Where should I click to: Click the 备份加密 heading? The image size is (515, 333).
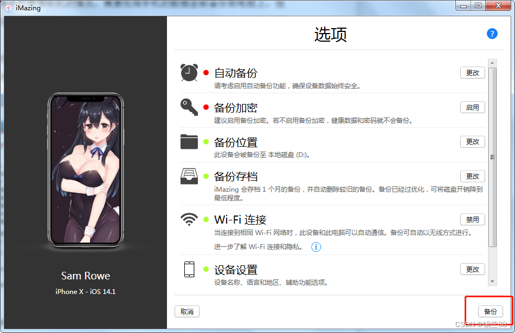point(236,108)
